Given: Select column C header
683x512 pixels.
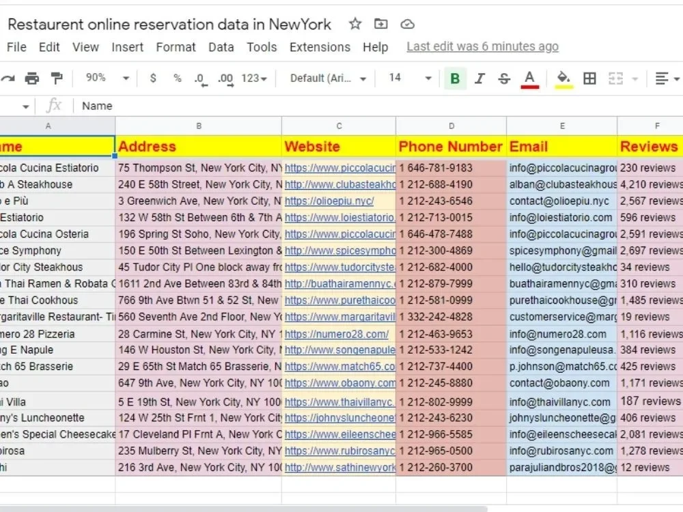Looking at the screenshot, I should [339, 126].
